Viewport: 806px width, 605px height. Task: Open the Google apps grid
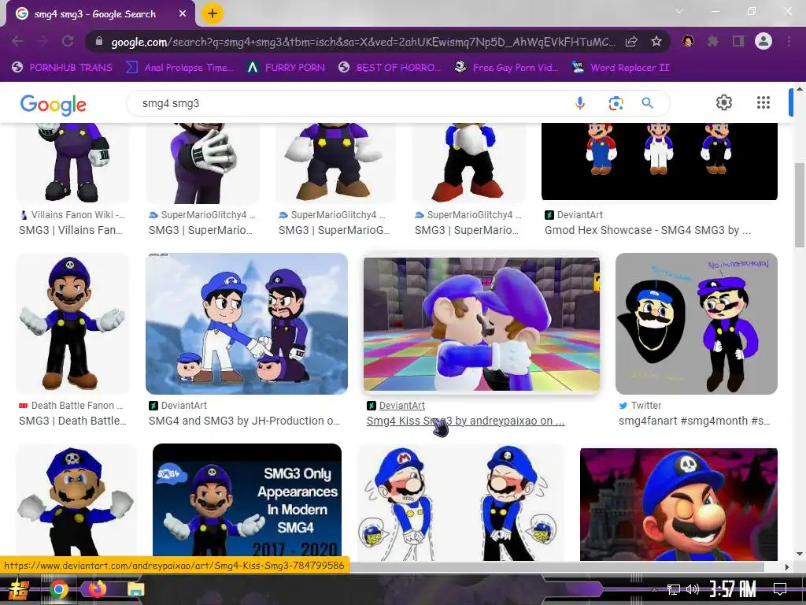point(763,102)
